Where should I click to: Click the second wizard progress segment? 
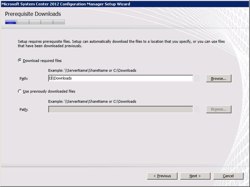point(23,22)
